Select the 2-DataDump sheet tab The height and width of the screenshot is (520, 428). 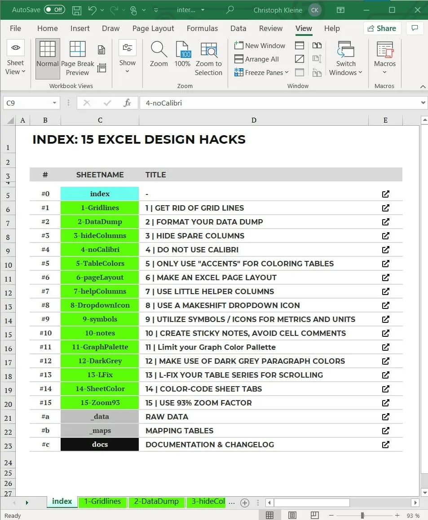tap(156, 502)
